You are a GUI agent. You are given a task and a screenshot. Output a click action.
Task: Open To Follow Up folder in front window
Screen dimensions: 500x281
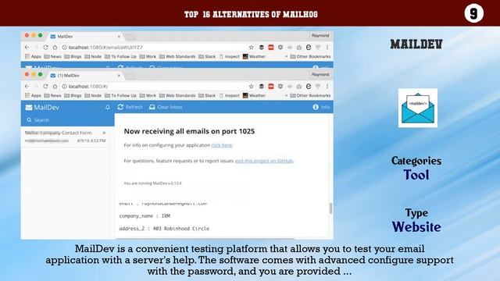click(120, 95)
